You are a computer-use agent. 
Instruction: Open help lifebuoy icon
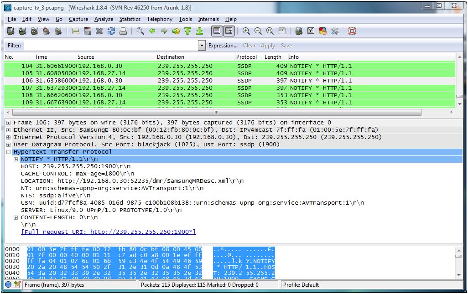(352, 31)
